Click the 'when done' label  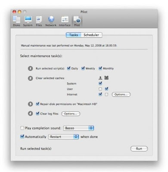[89, 137]
